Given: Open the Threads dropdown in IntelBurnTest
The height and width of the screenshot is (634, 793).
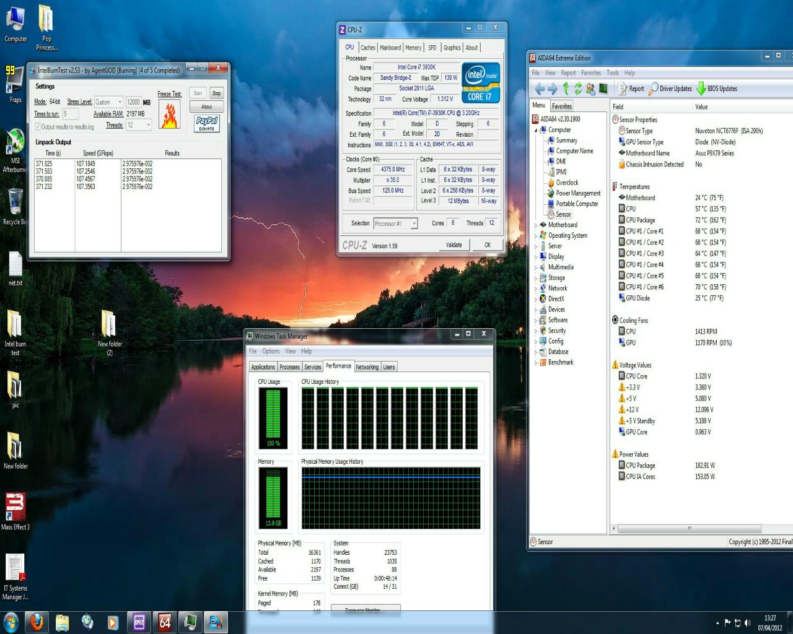Looking at the screenshot, I should 139,125.
